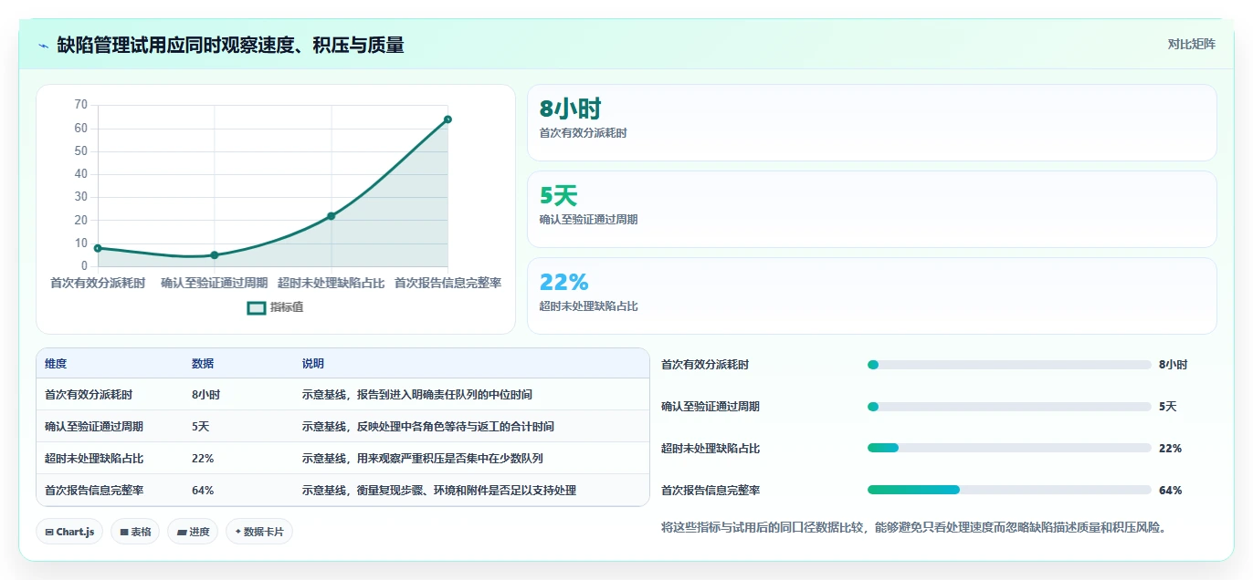This screenshot has width=1253, height=580.
Task: Click the 8小时 cell in the table
Action: point(205,395)
